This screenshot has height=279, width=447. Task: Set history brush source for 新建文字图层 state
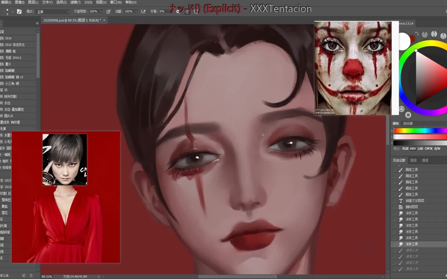click(394, 201)
